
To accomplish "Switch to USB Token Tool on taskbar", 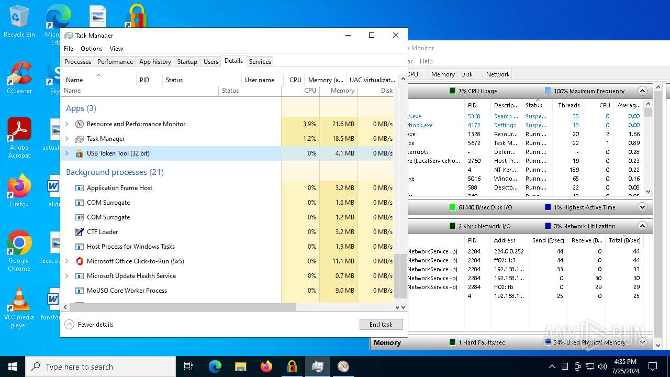I will click(x=292, y=367).
